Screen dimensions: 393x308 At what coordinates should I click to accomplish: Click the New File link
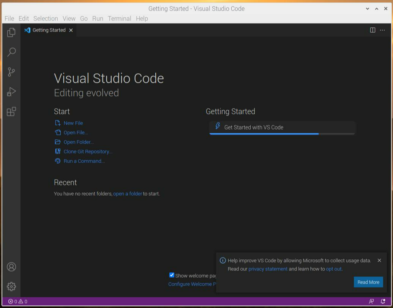click(x=73, y=123)
